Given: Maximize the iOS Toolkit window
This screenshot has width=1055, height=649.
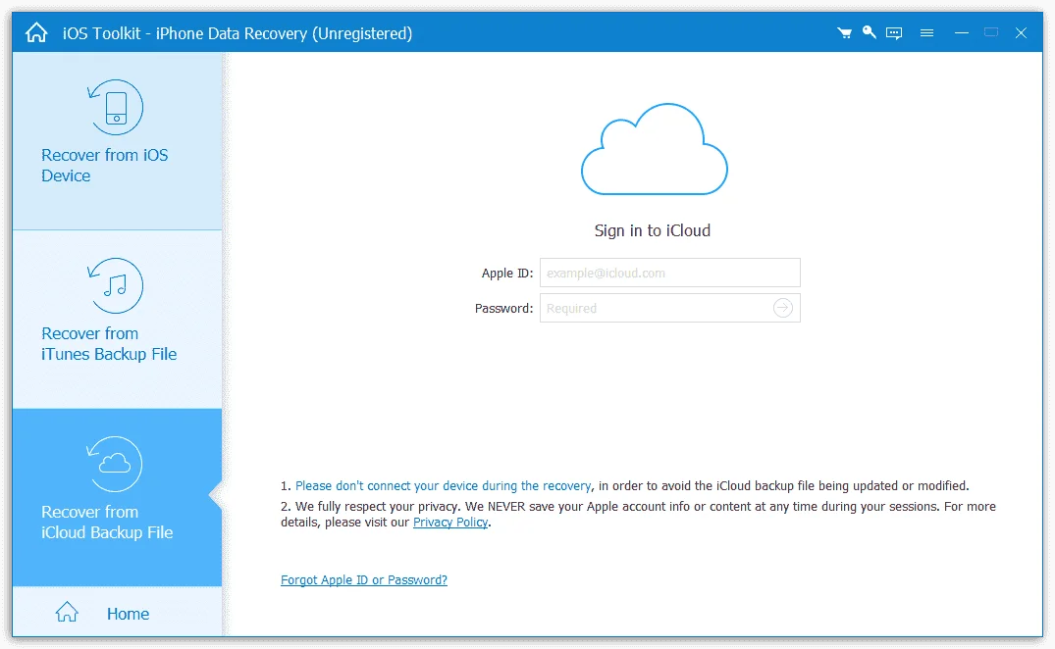Looking at the screenshot, I should point(991,32).
